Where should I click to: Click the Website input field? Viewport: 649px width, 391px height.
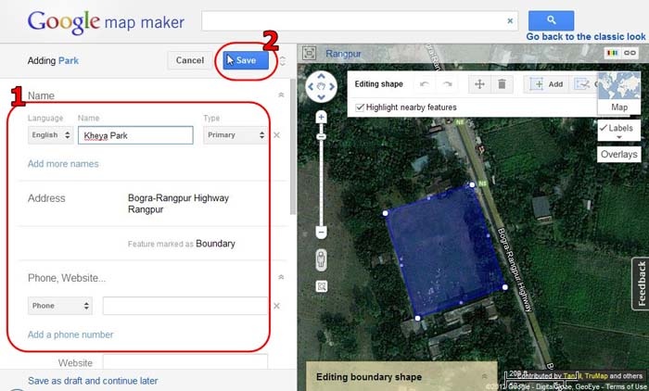point(185,361)
